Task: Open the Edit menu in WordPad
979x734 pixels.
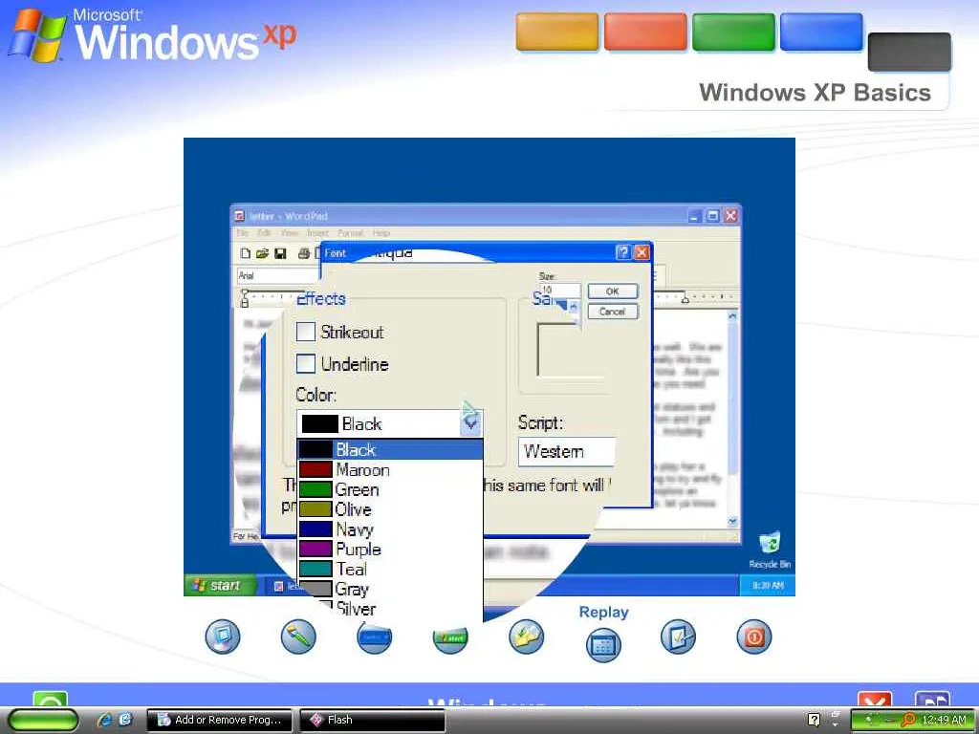Action: coord(264,233)
